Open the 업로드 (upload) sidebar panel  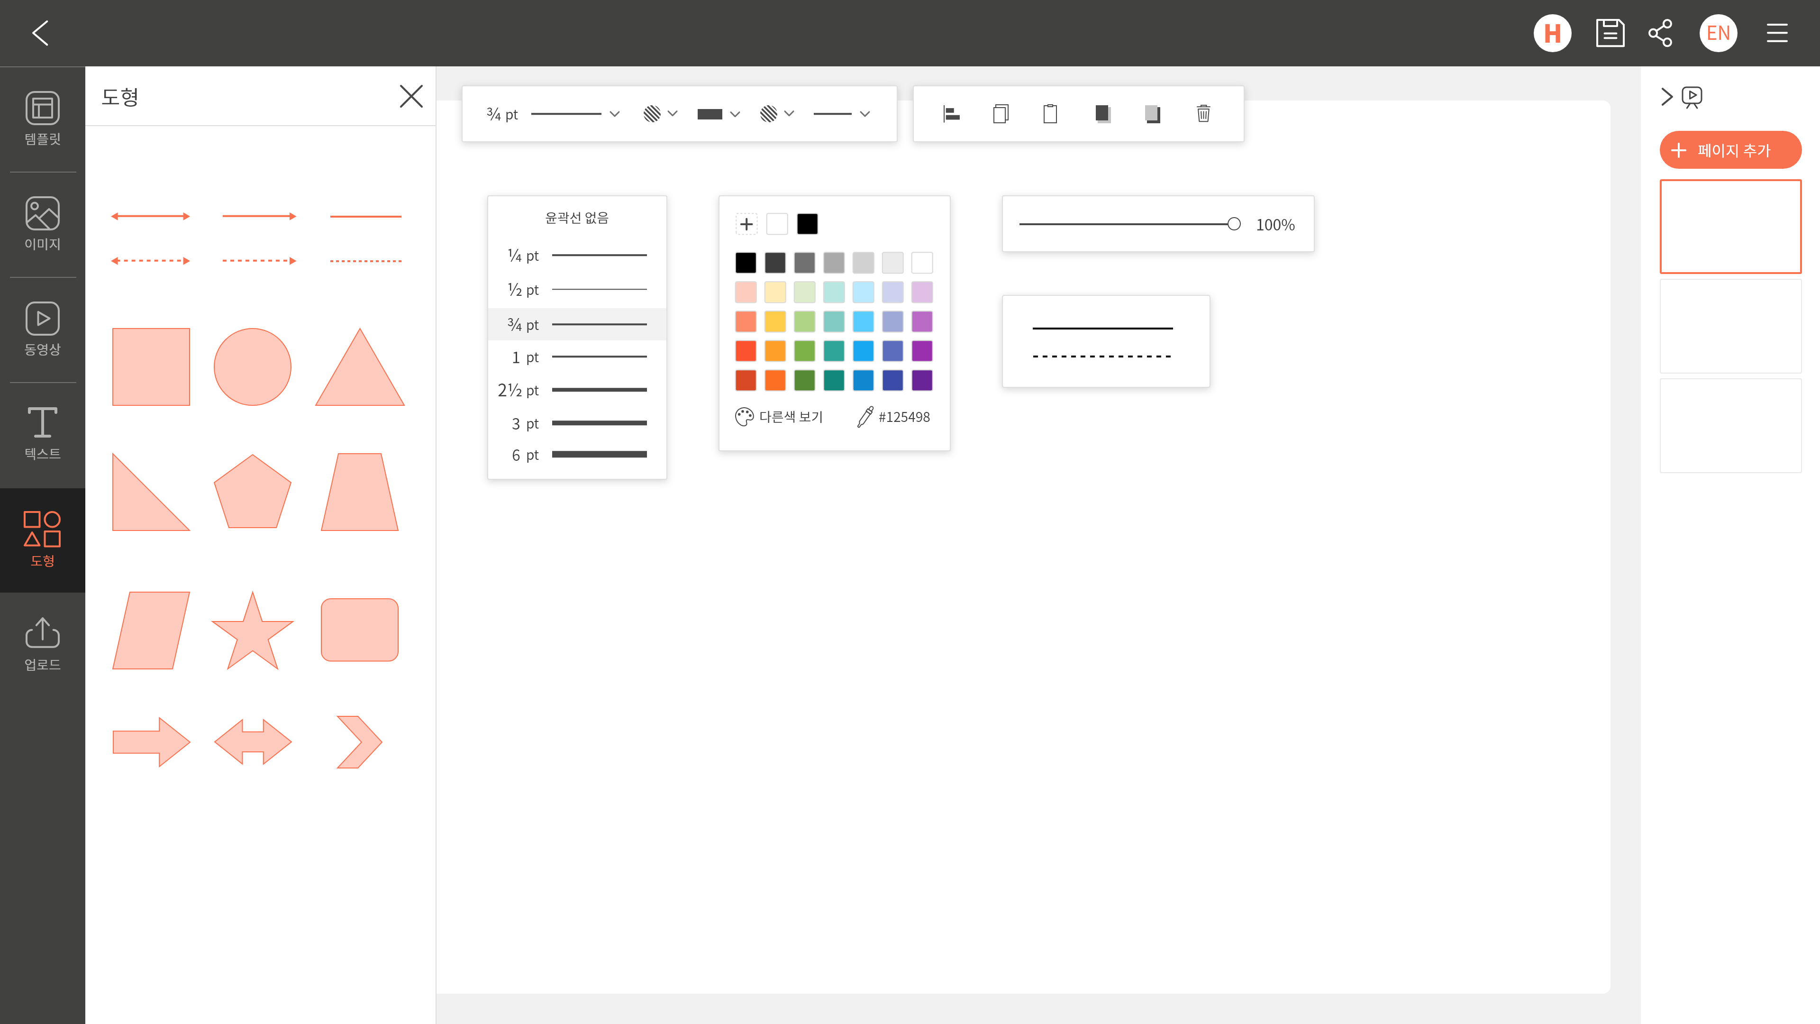coord(42,644)
